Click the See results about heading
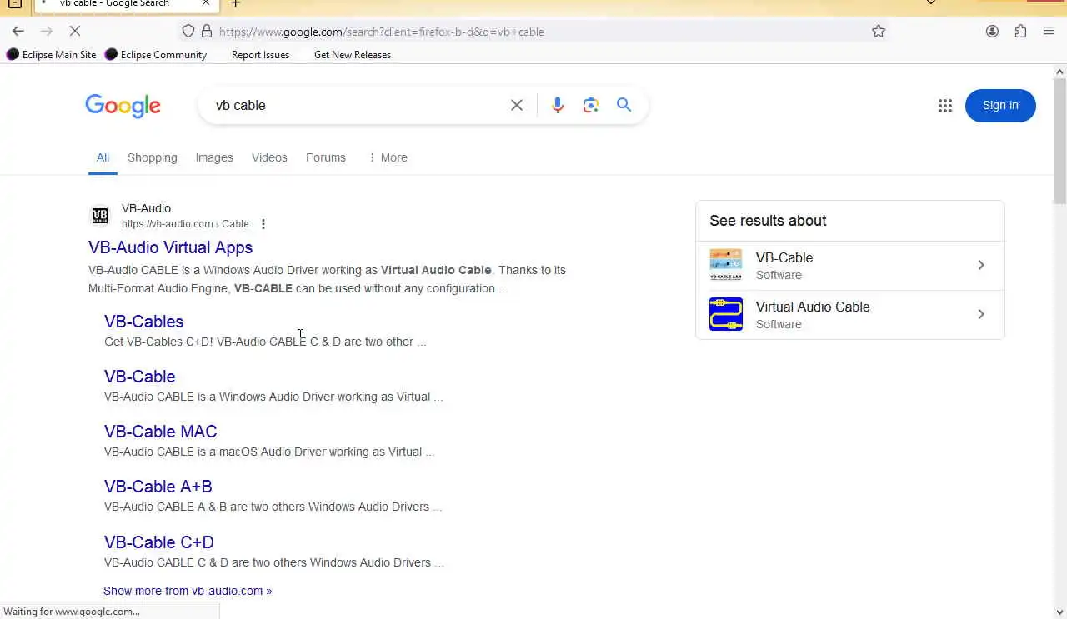 click(x=768, y=221)
